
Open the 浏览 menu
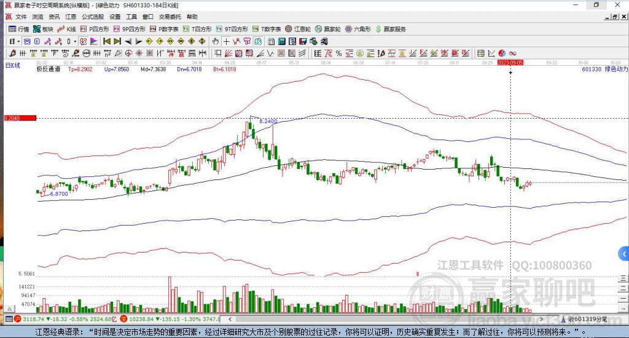[37, 17]
